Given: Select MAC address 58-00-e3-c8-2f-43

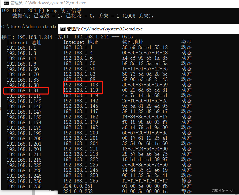Looking at the screenshot, I should (x=145, y=79).
